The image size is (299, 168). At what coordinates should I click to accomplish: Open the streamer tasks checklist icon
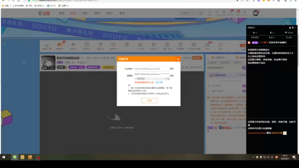tap(87, 45)
